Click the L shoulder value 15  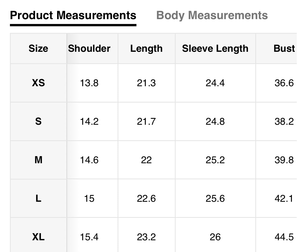pos(89,198)
